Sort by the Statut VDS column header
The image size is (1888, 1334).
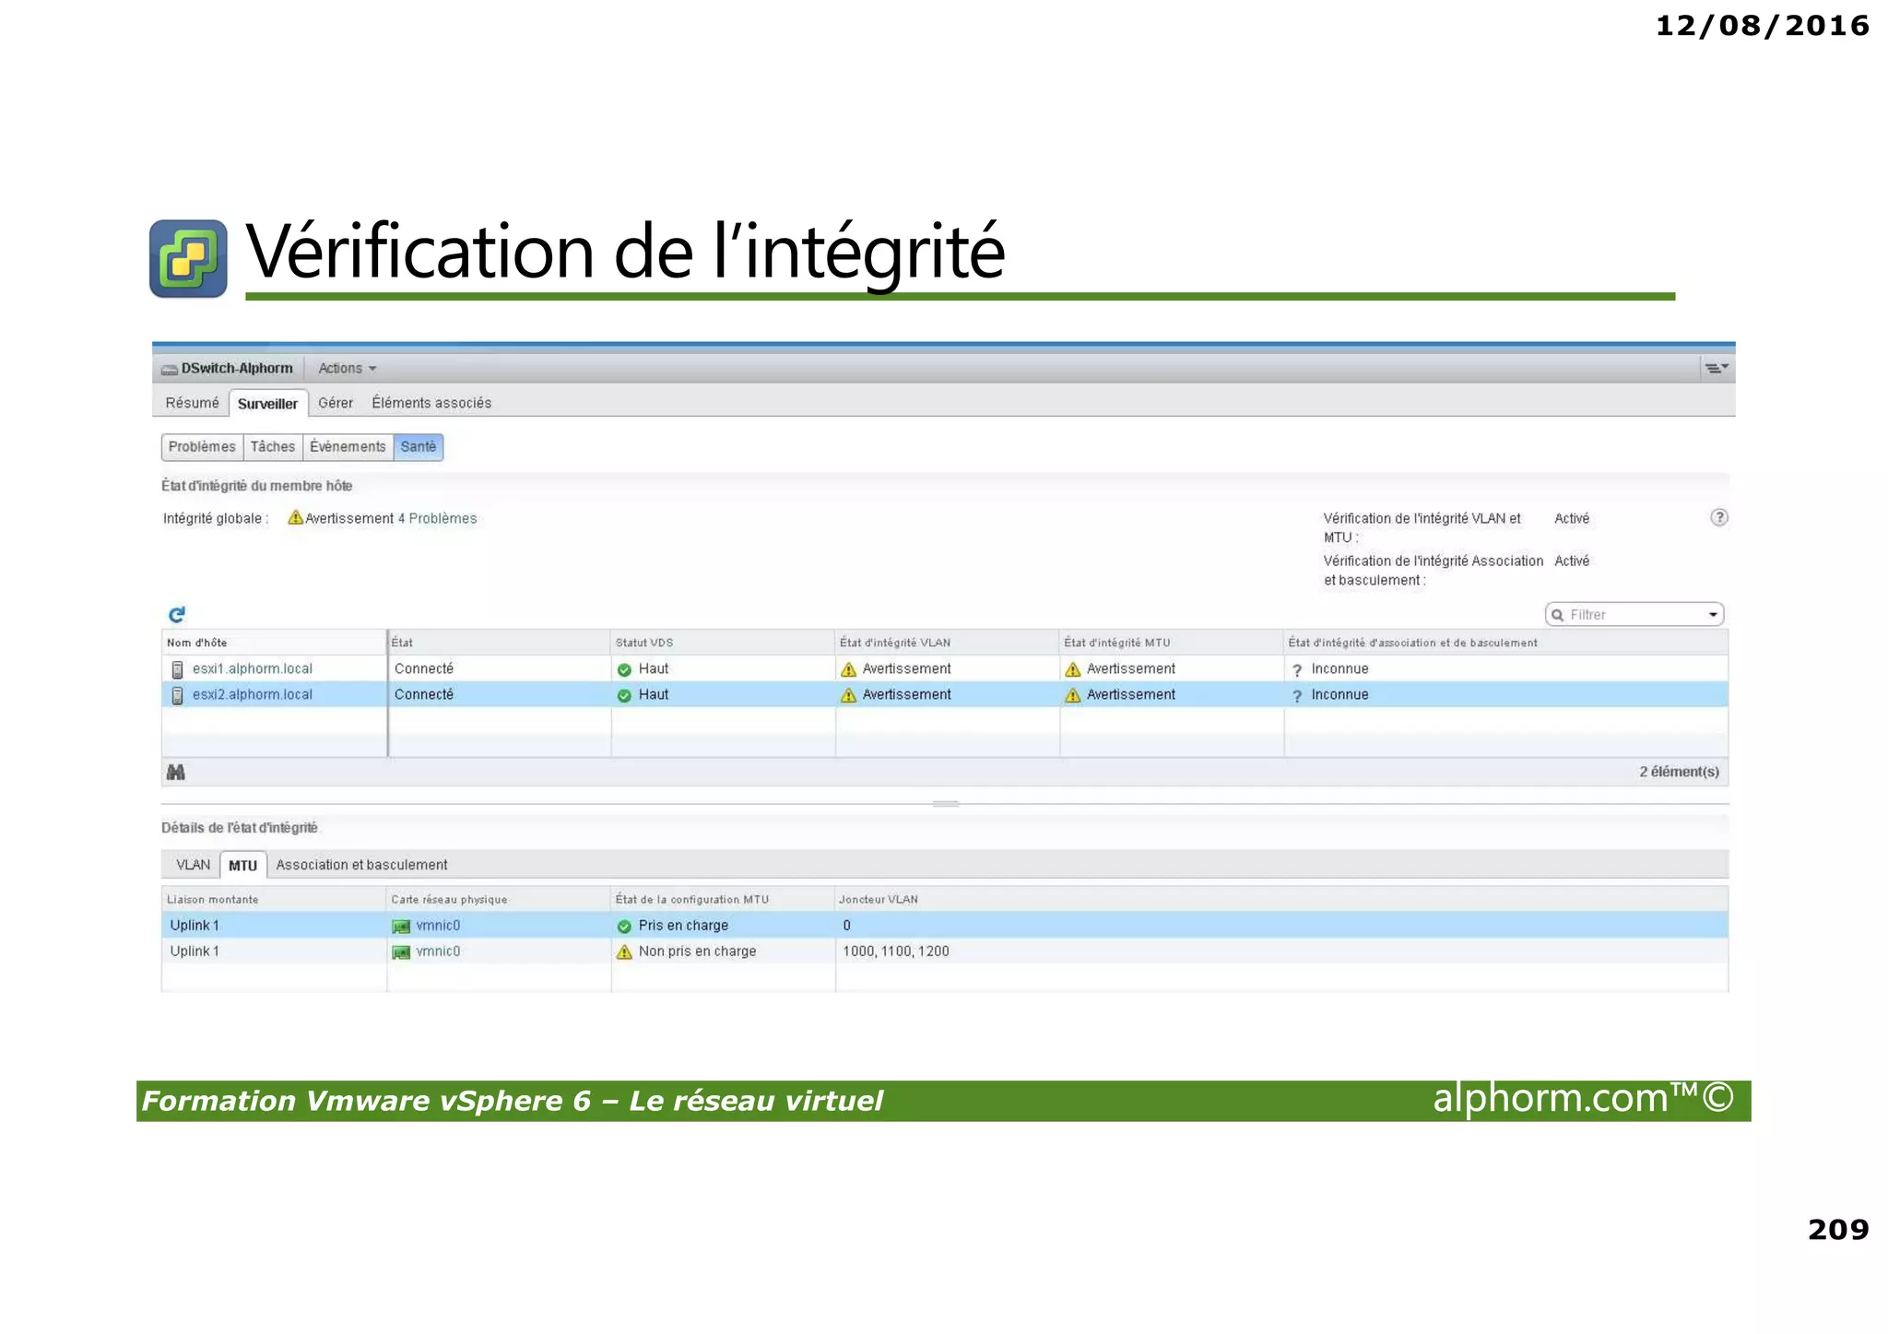coord(722,643)
